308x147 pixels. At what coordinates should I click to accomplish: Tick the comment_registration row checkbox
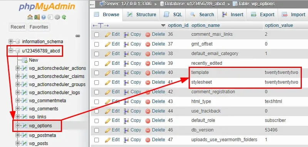pos(97,92)
